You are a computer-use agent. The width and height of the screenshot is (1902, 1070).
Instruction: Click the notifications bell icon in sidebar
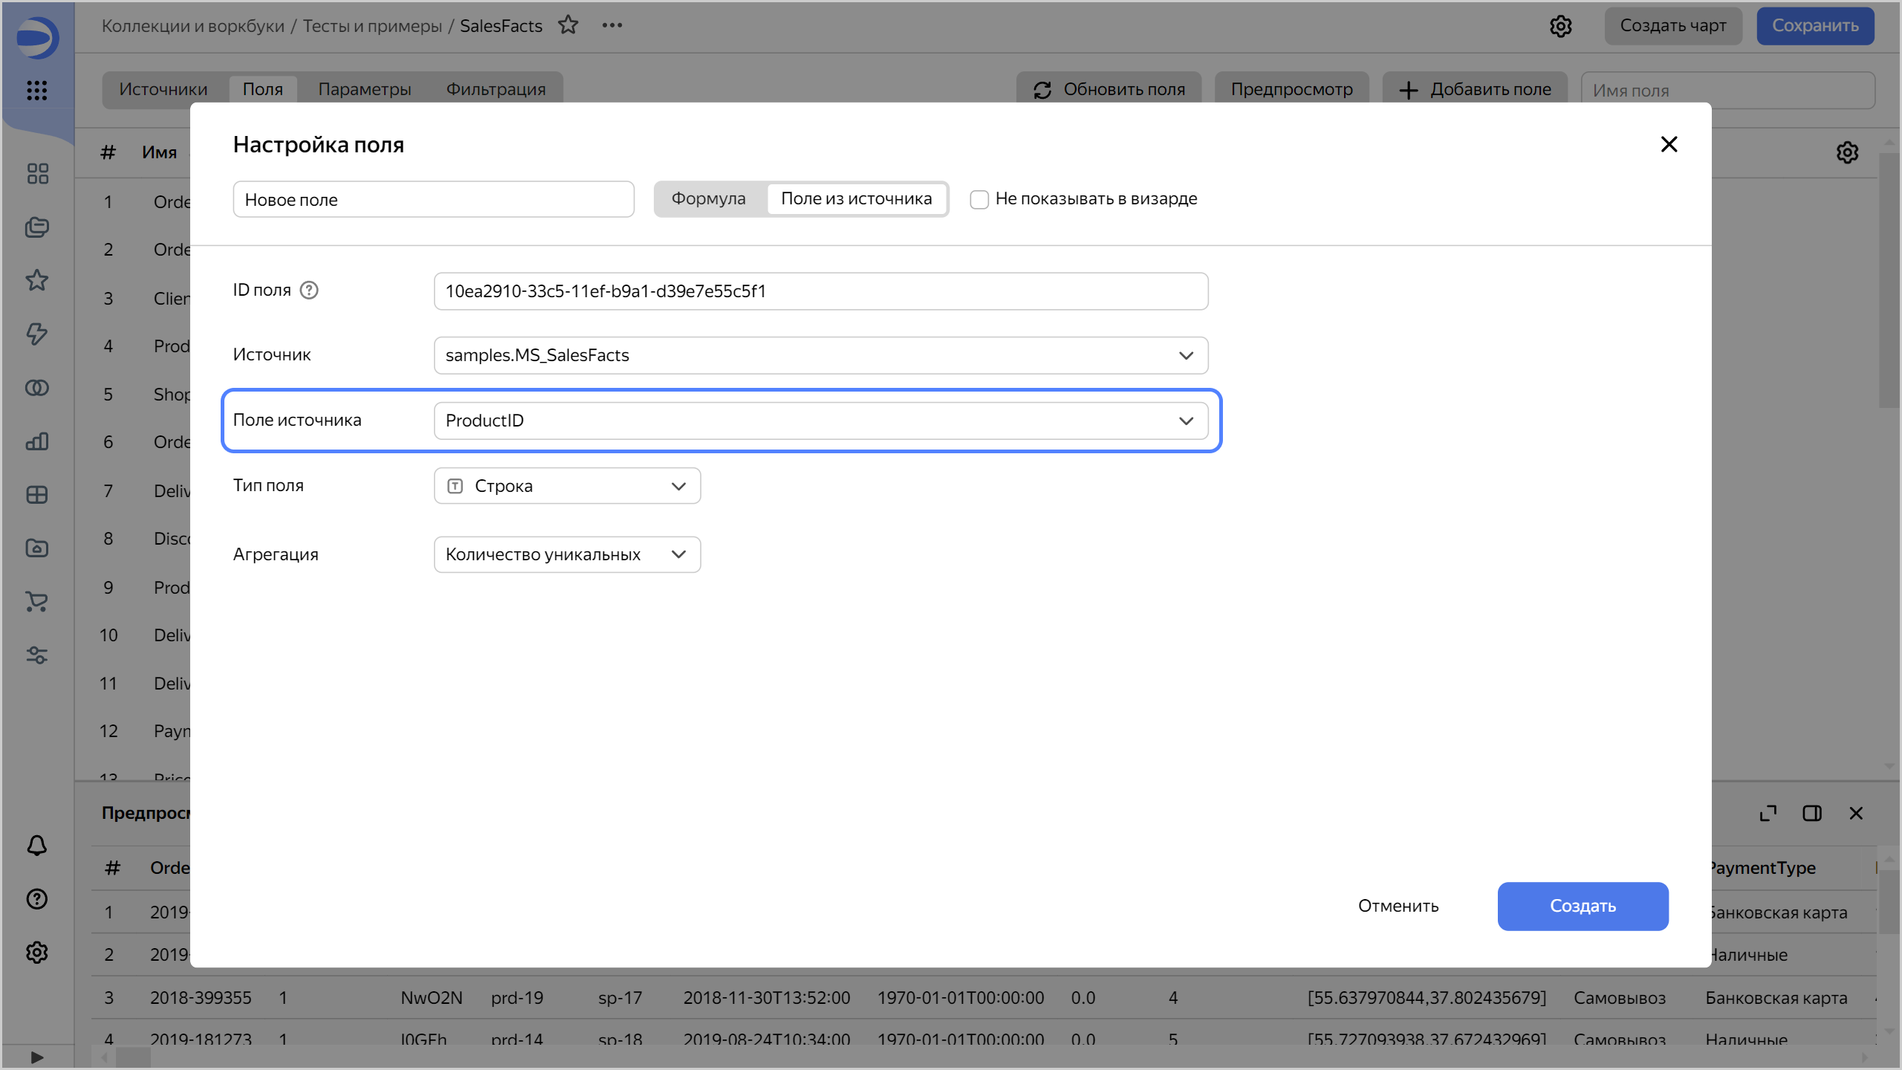click(36, 846)
